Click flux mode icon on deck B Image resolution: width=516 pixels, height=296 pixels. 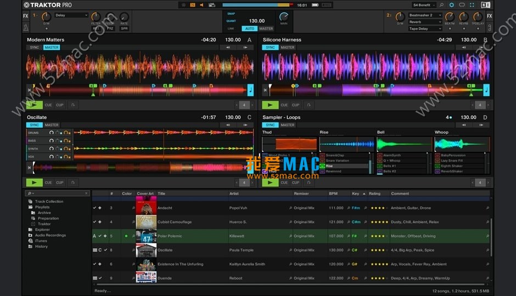[309, 105]
